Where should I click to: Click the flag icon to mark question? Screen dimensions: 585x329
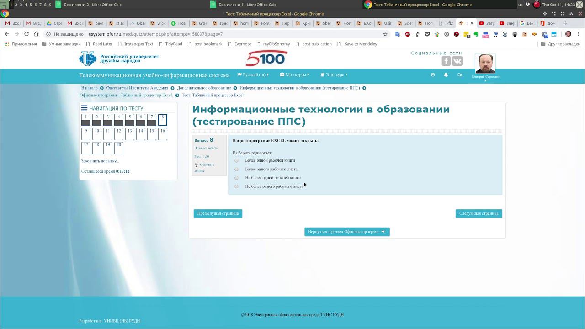pyautogui.click(x=197, y=165)
